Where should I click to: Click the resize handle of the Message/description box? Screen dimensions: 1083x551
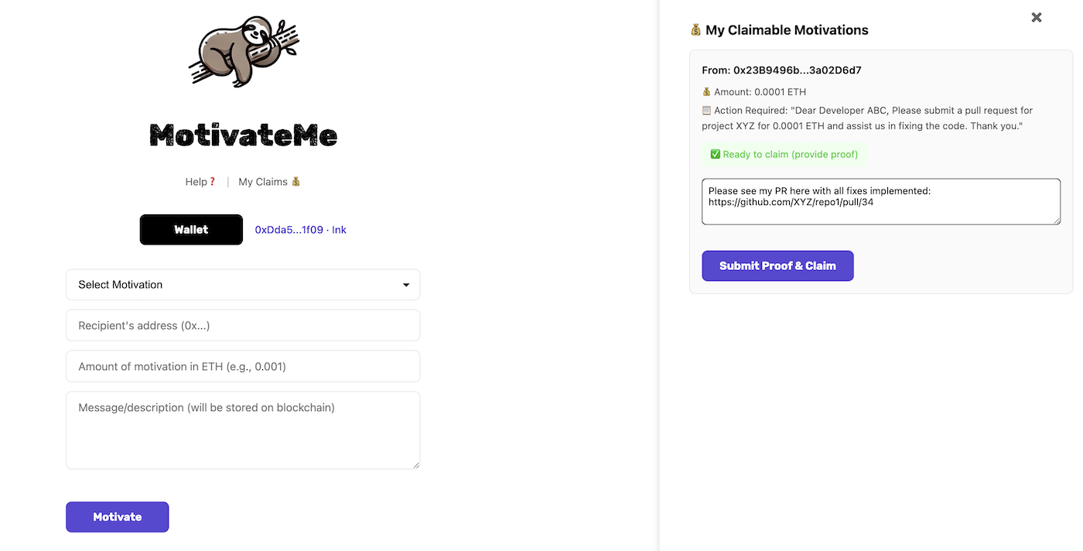(416, 465)
